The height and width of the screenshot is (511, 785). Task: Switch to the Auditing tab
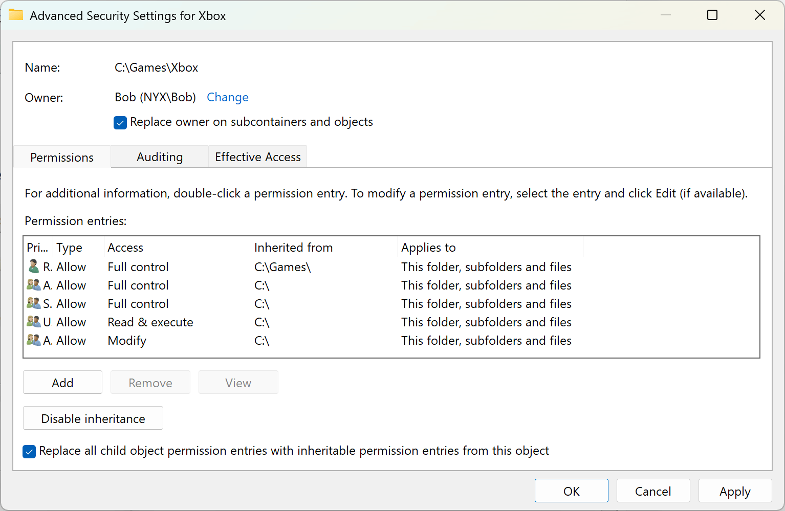tap(159, 157)
